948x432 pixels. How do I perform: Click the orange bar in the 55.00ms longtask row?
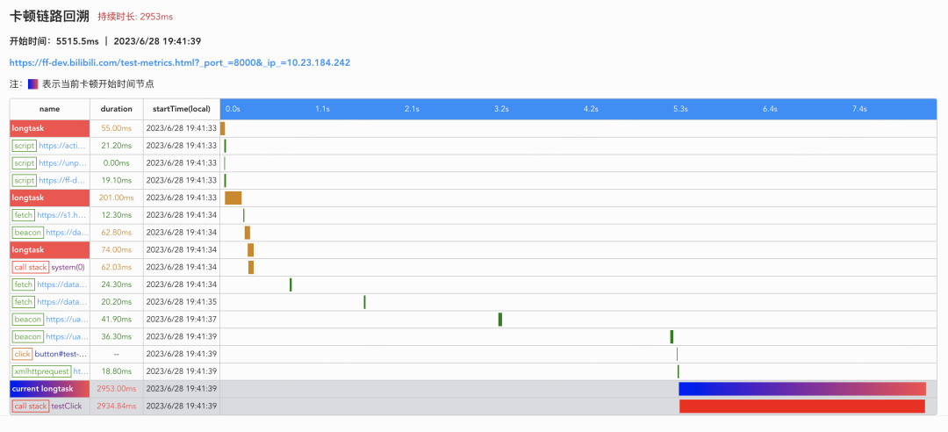click(222, 128)
